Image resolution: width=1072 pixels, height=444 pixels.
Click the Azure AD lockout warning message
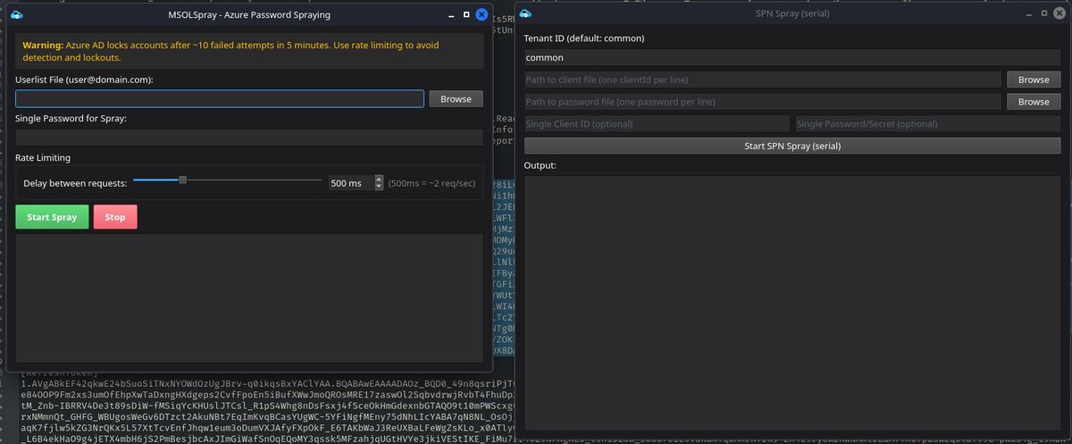click(249, 51)
